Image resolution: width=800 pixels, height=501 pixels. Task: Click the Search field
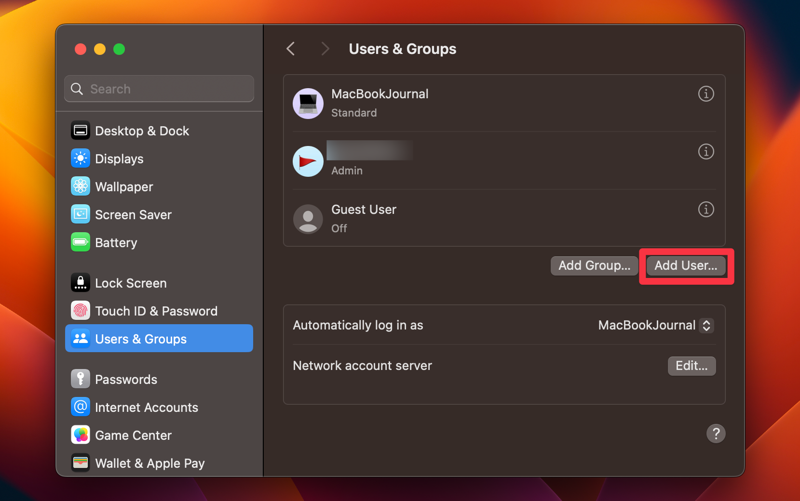click(x=159, y=89)
